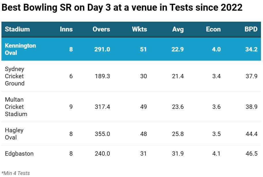
Task: Click the Overs column header
Action: [101, 29]
